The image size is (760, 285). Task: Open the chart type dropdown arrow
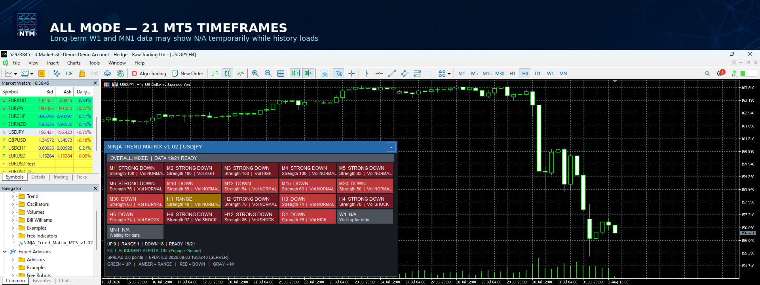point(15,74)
